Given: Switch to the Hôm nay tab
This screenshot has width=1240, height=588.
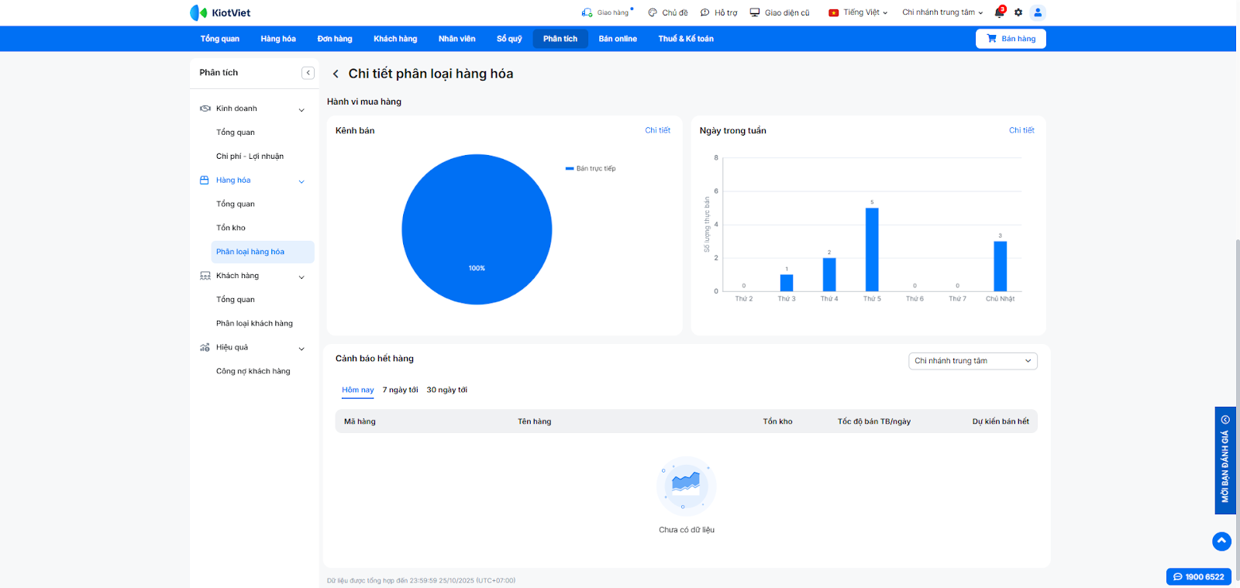Looking at the screenshot, I should pyautogui.click(x=358, y=390).
